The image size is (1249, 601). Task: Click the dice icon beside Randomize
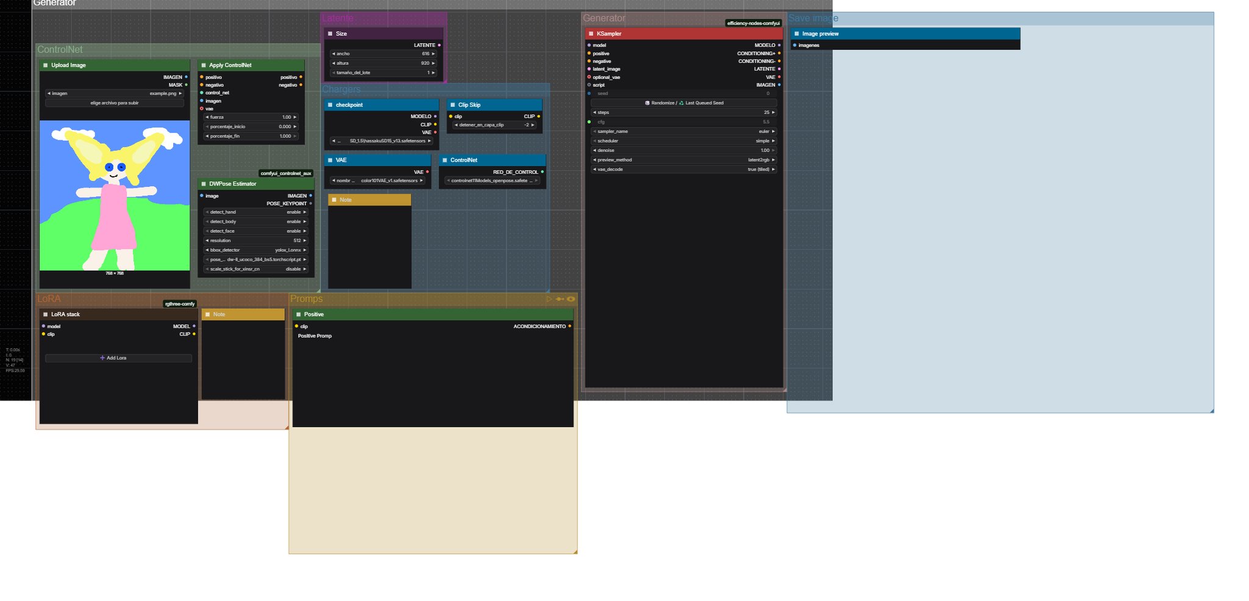coord(648,103)
